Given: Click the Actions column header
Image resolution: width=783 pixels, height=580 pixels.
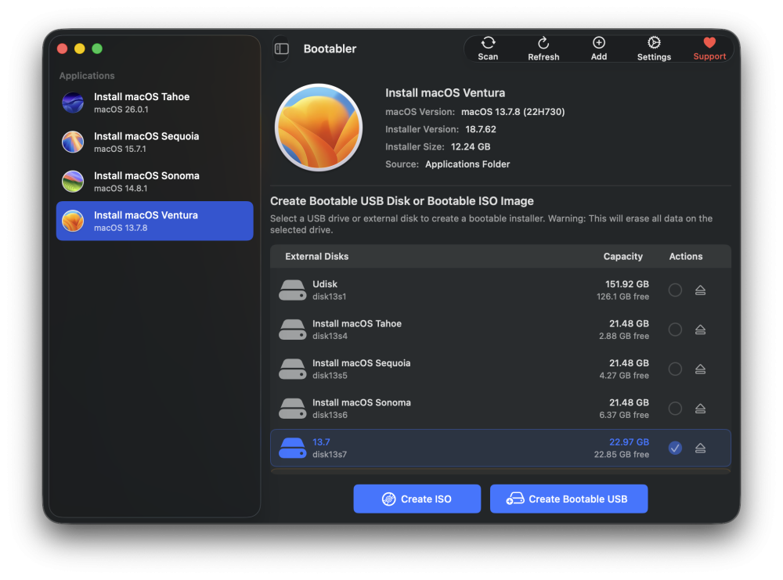Looking at the screenshot, I should [x=686, y=256].
